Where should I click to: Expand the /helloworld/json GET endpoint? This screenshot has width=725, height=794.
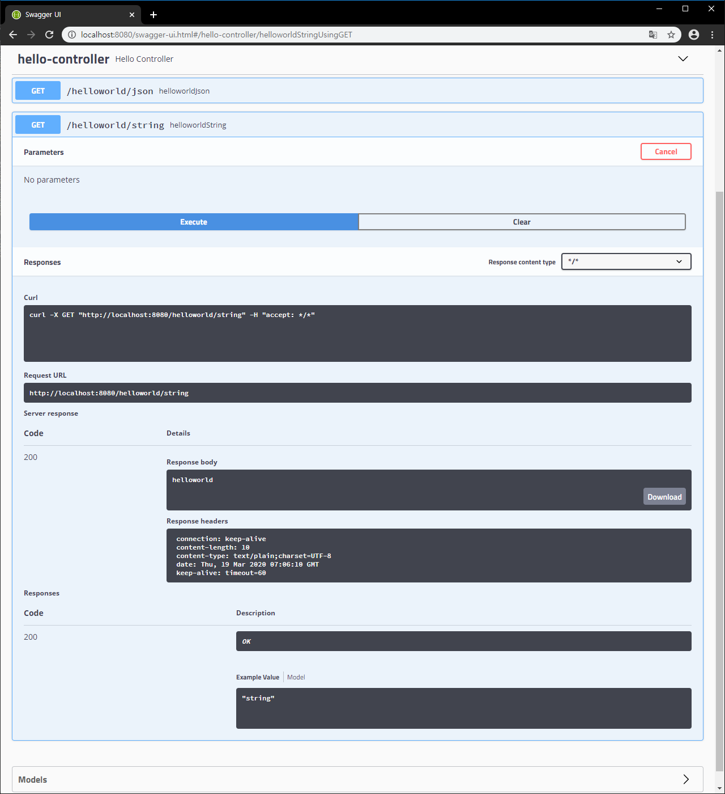tap(357, 91)
